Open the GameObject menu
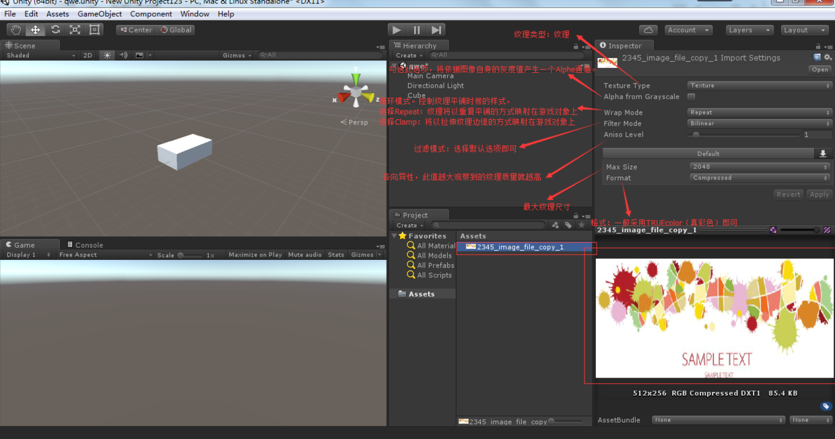 click(100, 13)
